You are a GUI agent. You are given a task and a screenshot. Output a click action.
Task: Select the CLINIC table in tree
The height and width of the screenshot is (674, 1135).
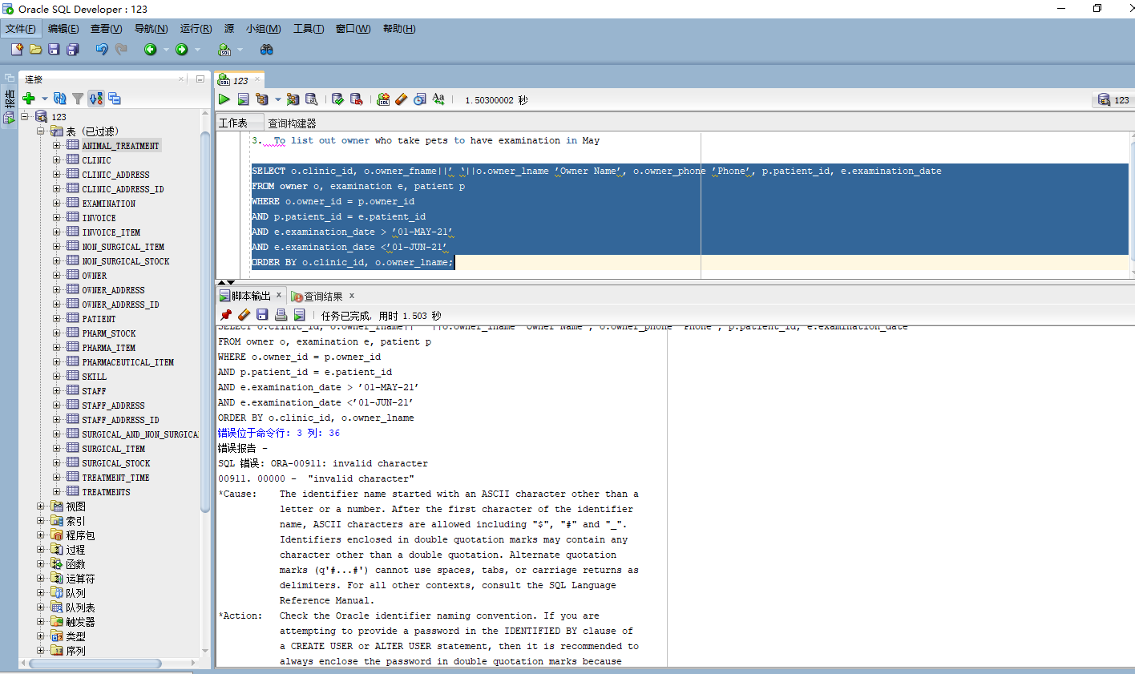(x=96, y=160)
